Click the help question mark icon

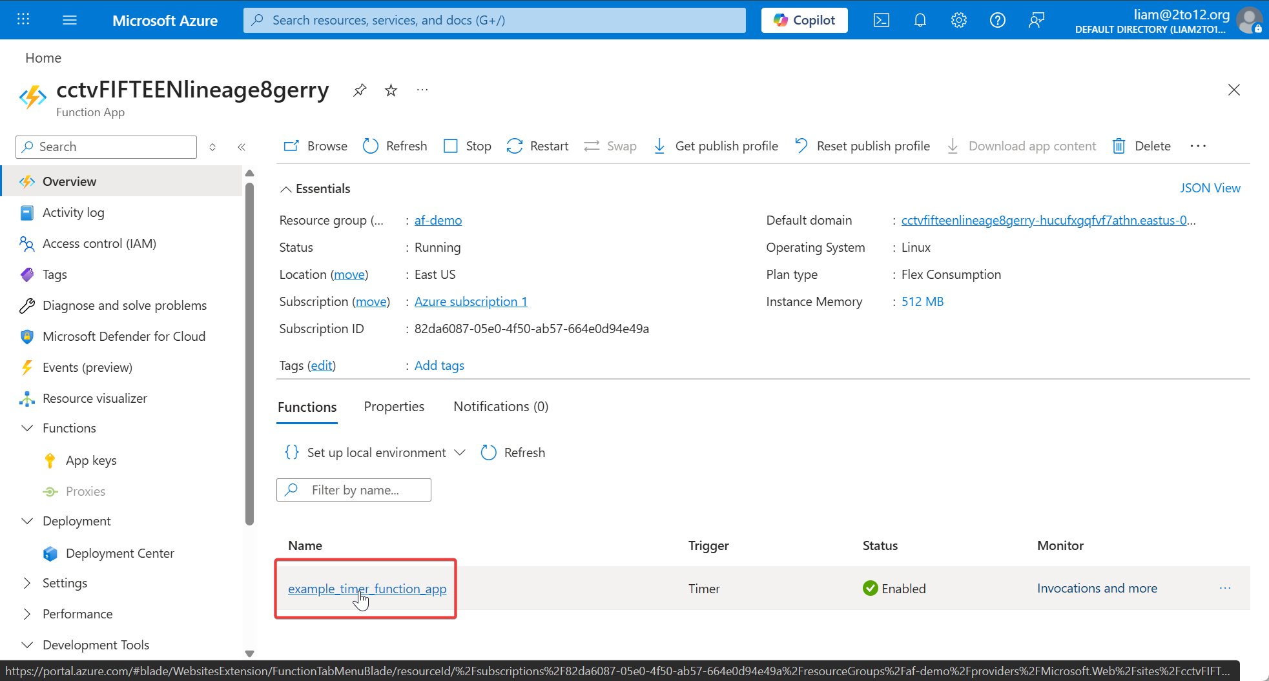point(997,20)
